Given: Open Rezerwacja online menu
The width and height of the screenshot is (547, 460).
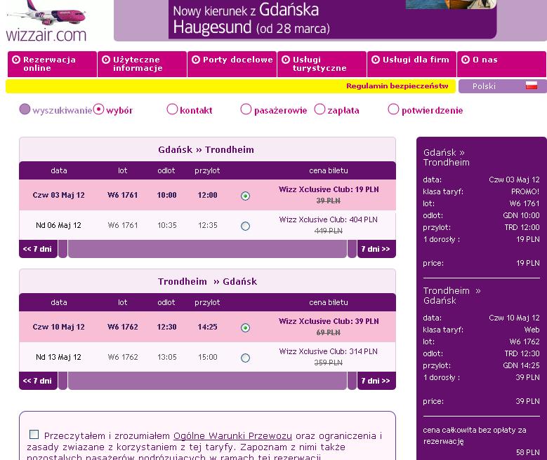Looking at the screenshot, I should pyautogui.click(x=52, y=64).
